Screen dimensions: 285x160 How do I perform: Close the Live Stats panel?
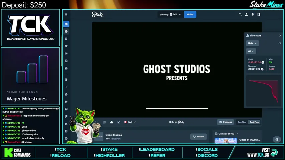click(x=280, y=36)
